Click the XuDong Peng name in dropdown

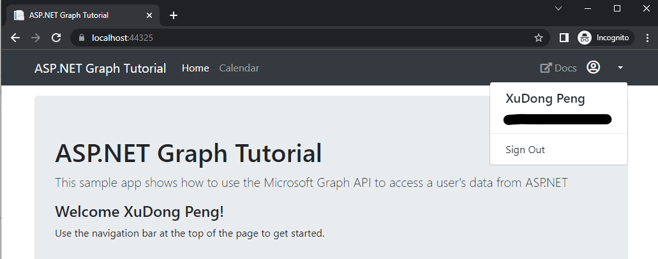pyautogui.click(x=545, y=99)
